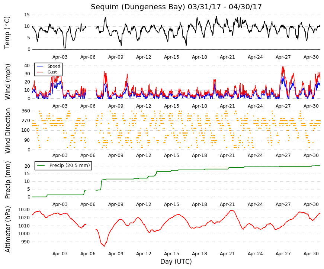Screen dimensions: 324x269
Task: Click the green Precip legend line
Action: (x=41, y=165)
